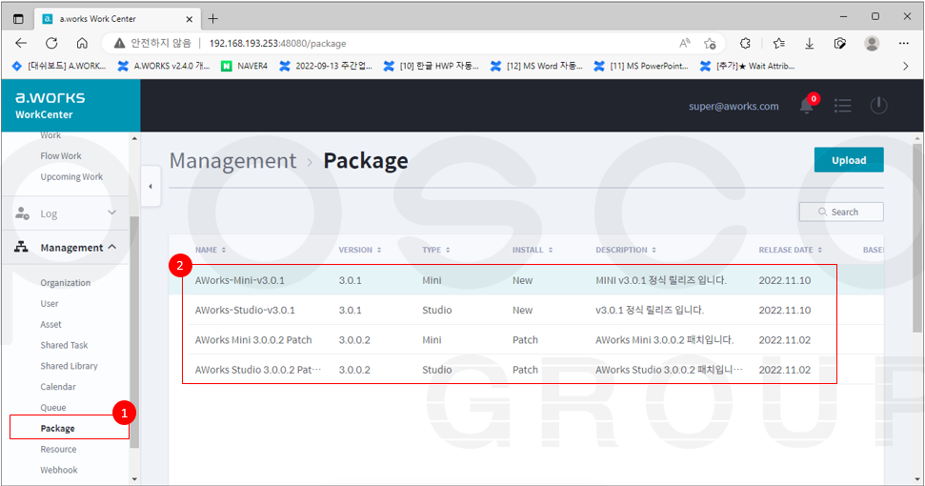The image size is (925, 486).
Task: Click the sidebar vertical scrollbar
Action: coord(134,332)
